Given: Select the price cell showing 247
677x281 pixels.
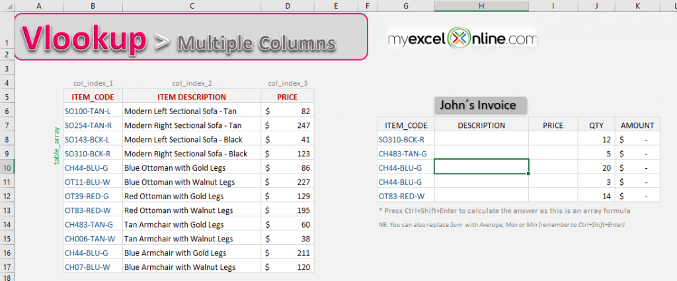Looking at the screenshot, I should point(287,125).
